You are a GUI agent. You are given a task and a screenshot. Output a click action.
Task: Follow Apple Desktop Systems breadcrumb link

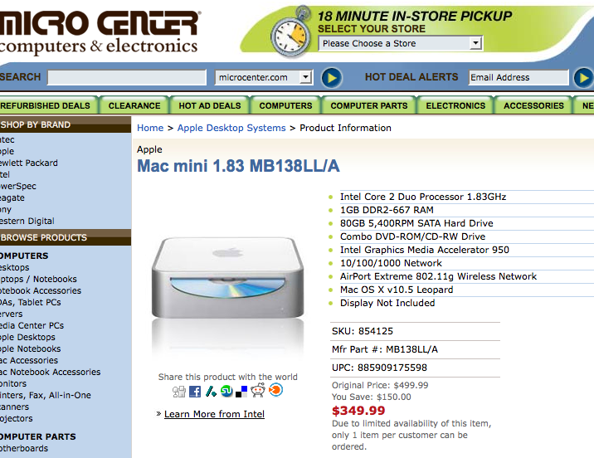coord(231,128)
